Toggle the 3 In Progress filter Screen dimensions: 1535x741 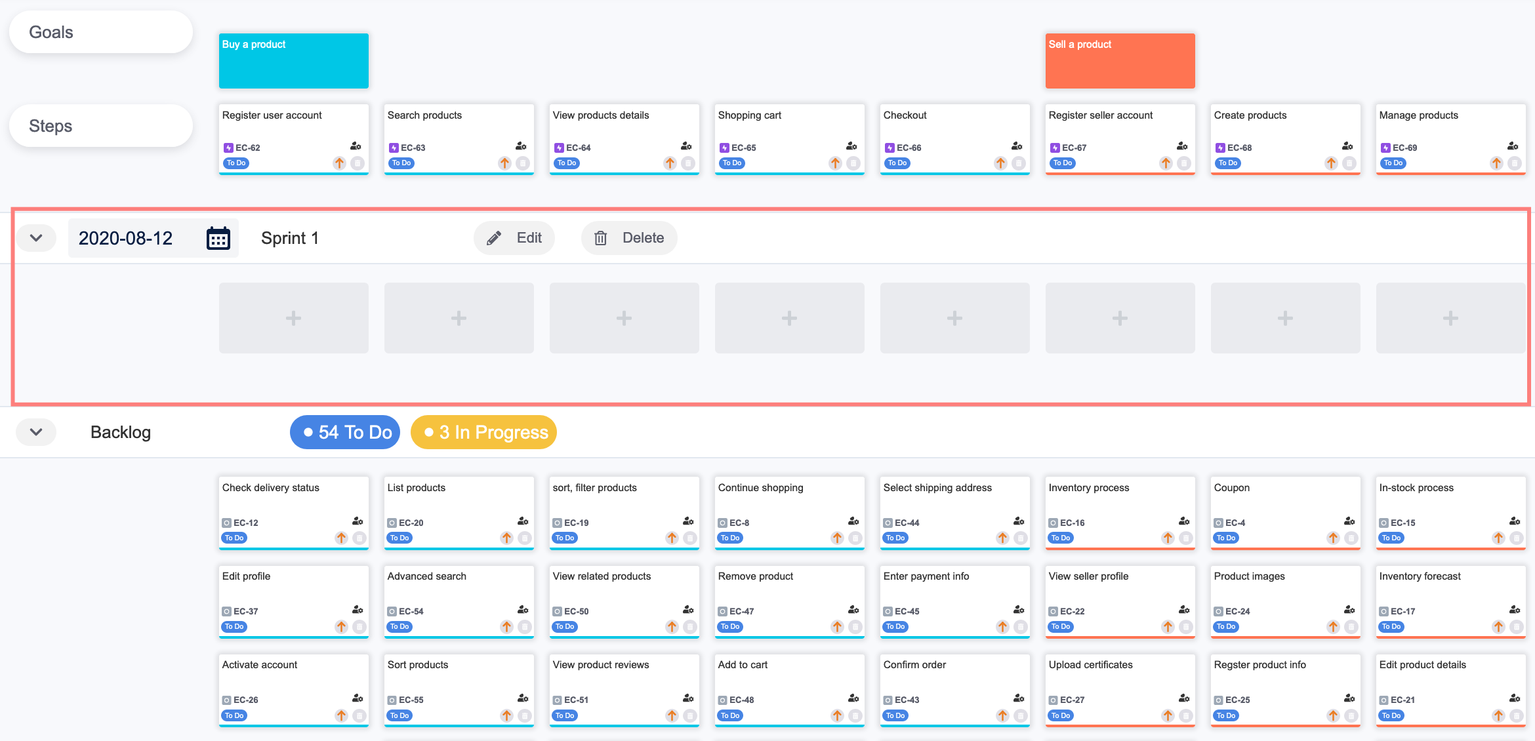click(483, 432)
